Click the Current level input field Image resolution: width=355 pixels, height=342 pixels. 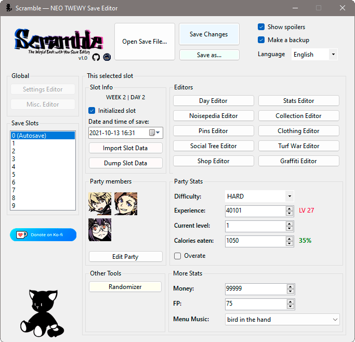(255, 226)
